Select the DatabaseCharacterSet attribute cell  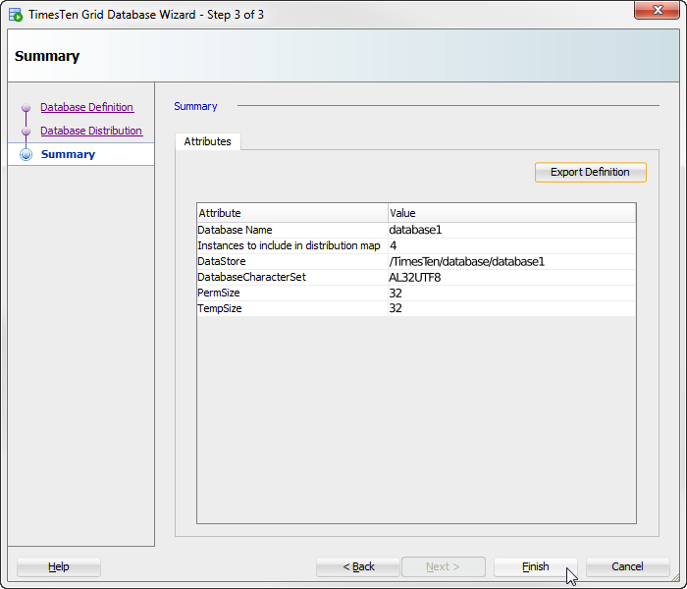[x=292, y=278]
